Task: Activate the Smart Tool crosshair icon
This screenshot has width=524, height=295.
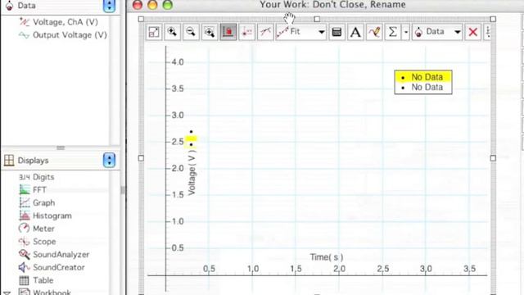Action: 247,32
